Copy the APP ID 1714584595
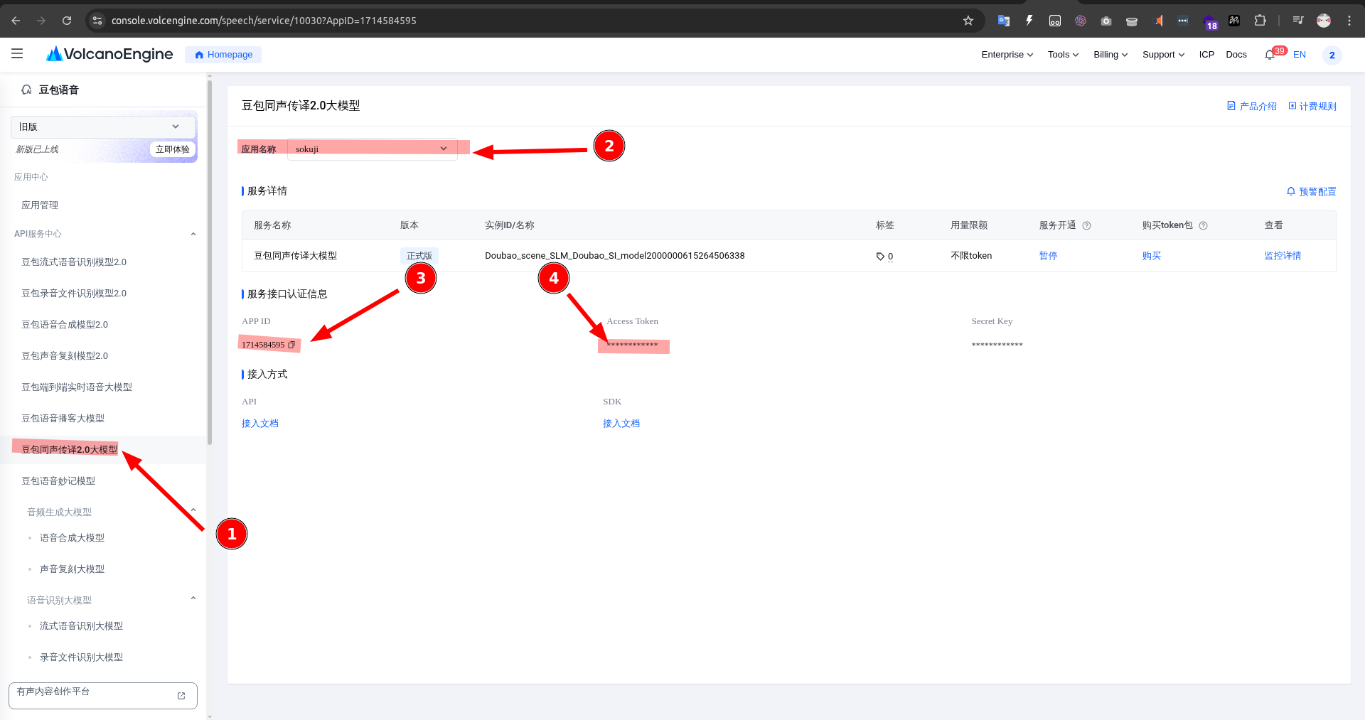 (x=291, y=345)
